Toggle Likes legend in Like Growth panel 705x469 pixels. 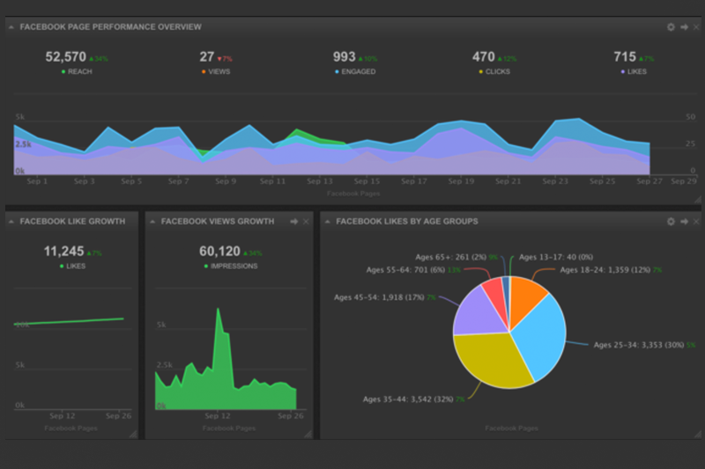[x=62, y=266]
